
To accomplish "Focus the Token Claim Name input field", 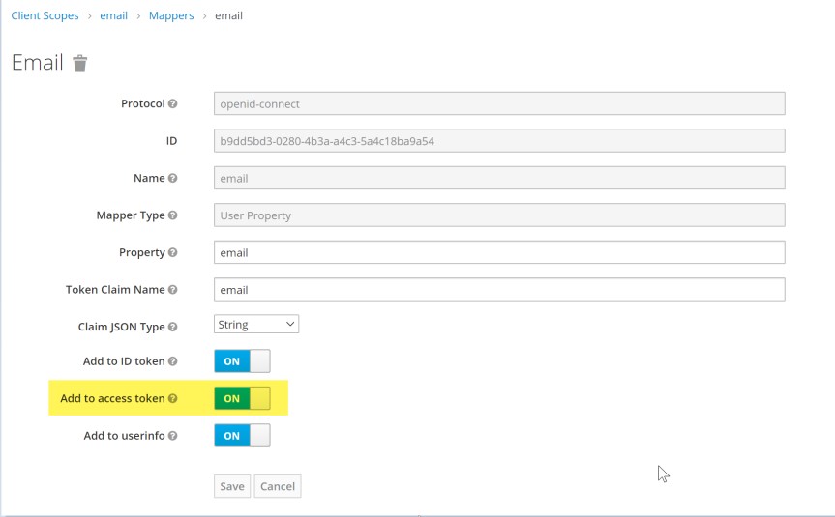I will [498, 290].
